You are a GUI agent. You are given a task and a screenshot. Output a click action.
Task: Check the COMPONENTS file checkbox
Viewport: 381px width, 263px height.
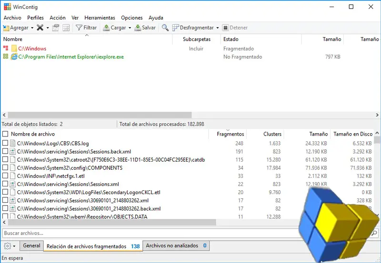click(5, 167)
